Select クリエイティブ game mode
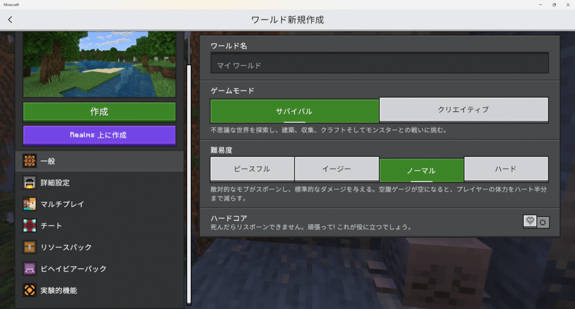575x309 pixels. point(464,110)
